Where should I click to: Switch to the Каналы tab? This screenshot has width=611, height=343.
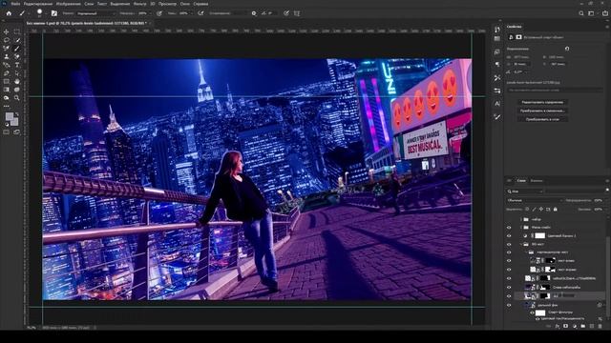tap(537, 181)
